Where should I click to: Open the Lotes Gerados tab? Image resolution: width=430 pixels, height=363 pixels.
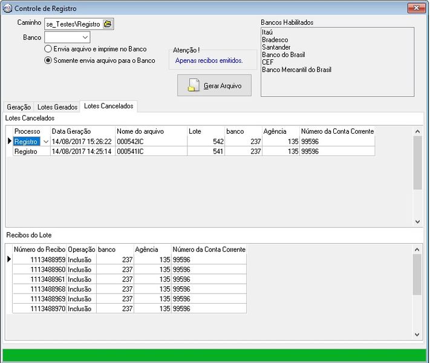tap(57, 107)
